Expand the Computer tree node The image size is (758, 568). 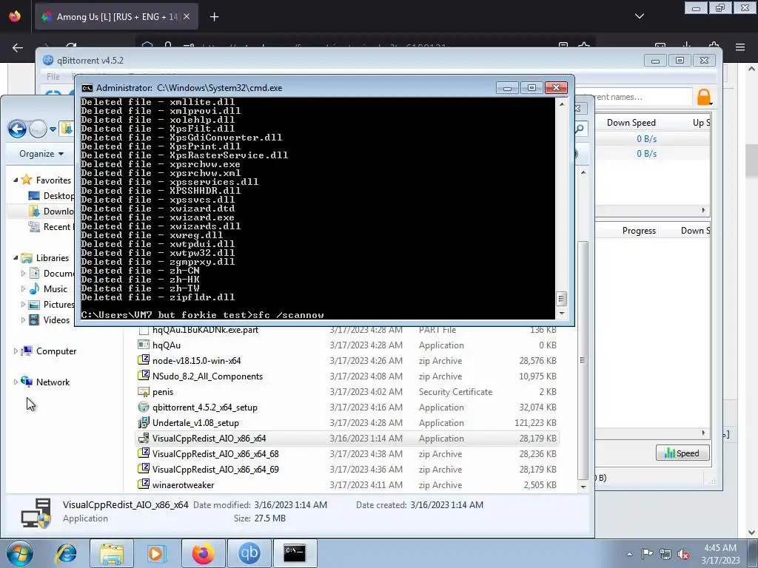coord(16,351)
